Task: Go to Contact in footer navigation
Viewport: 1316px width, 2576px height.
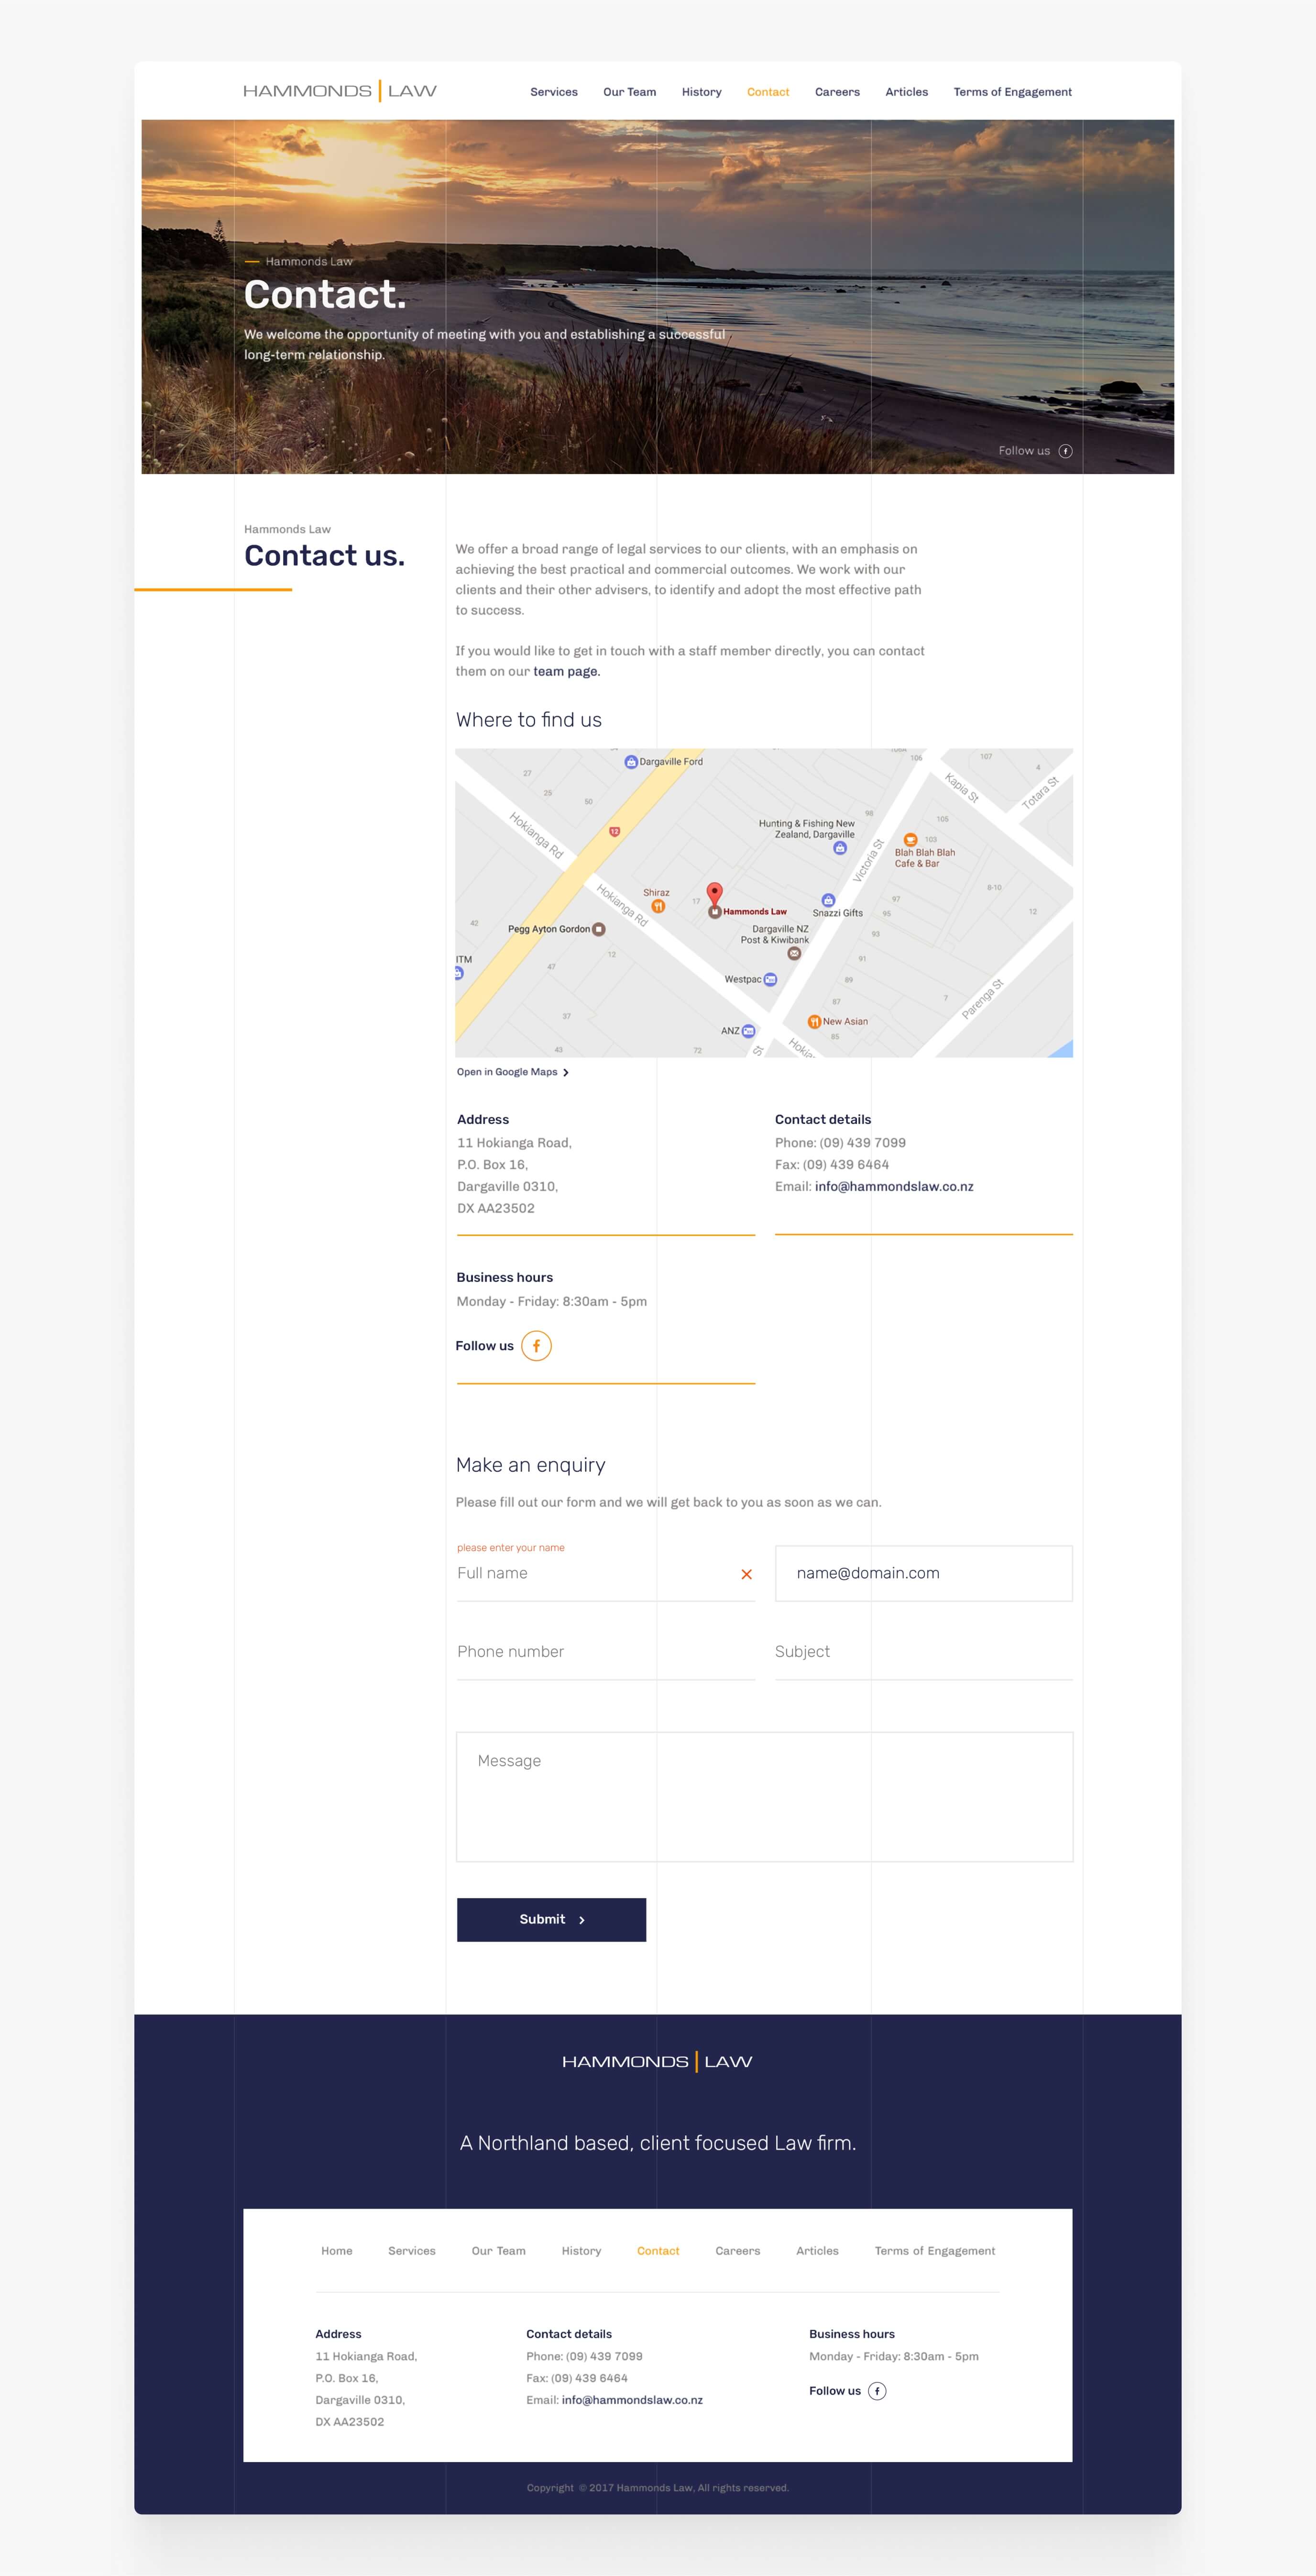Action: click(658, 2251)
